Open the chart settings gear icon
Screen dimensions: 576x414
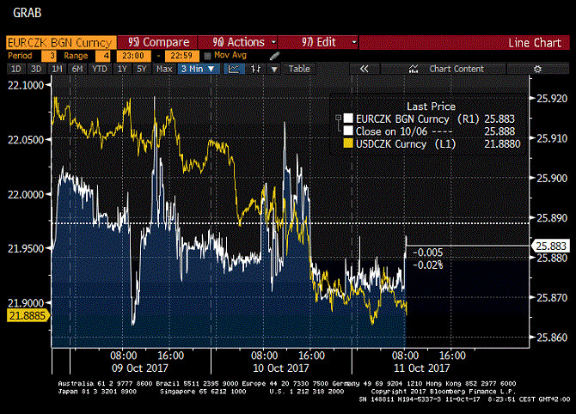[537, 69]
